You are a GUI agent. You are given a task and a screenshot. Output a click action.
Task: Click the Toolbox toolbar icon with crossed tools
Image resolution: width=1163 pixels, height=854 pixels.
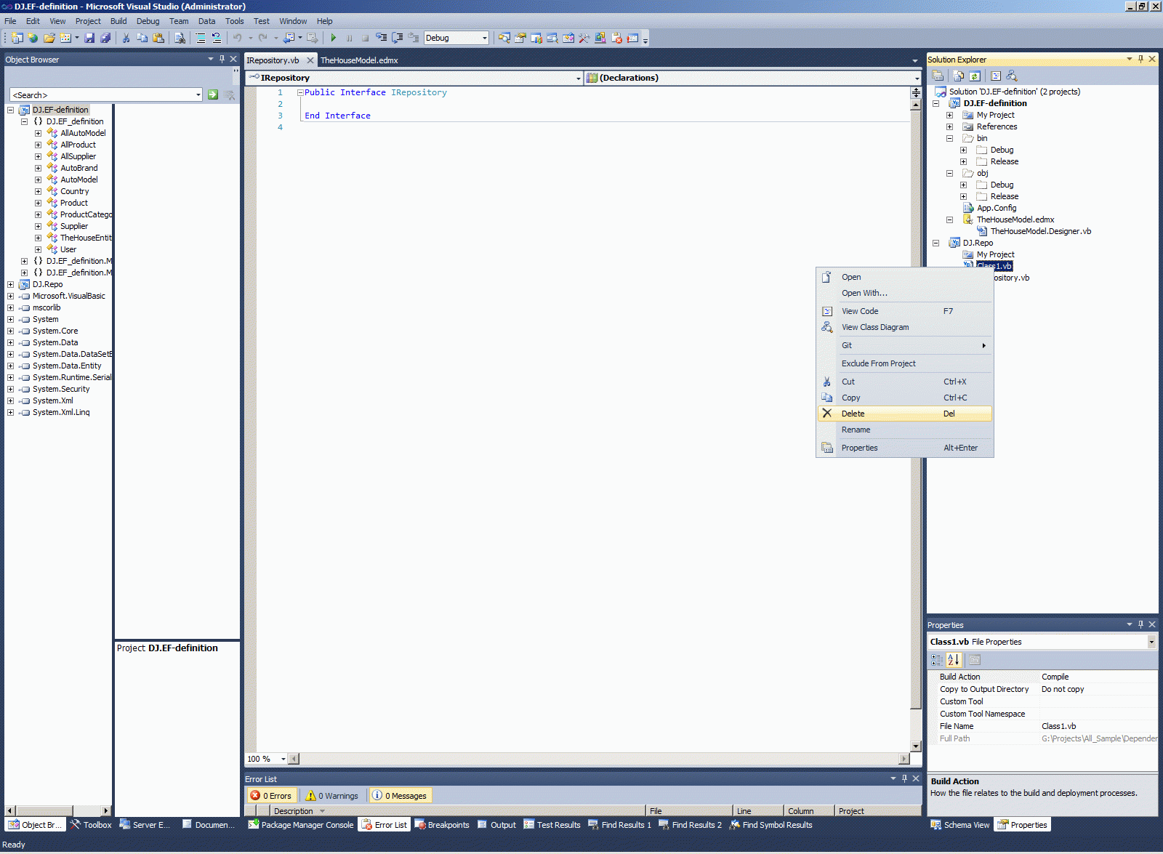tap(584, 38)
